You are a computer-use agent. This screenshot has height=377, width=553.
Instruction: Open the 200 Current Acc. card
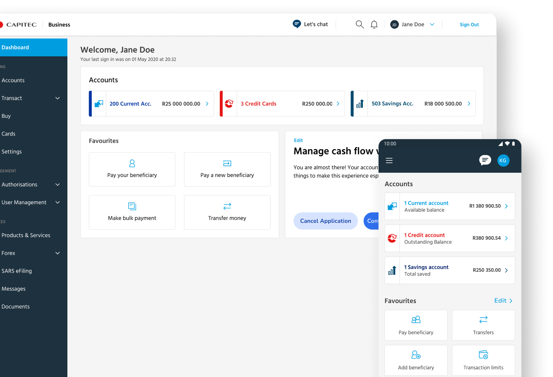tap(151, 103)
